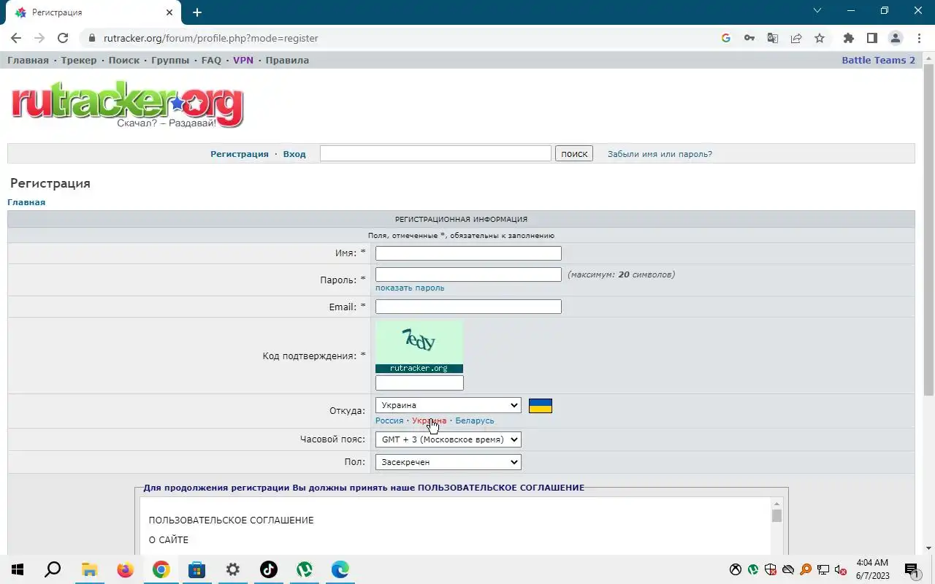Screen dimensions: 935x584
Task: Open the notifications center icon
Action: [x=912, y=570]
